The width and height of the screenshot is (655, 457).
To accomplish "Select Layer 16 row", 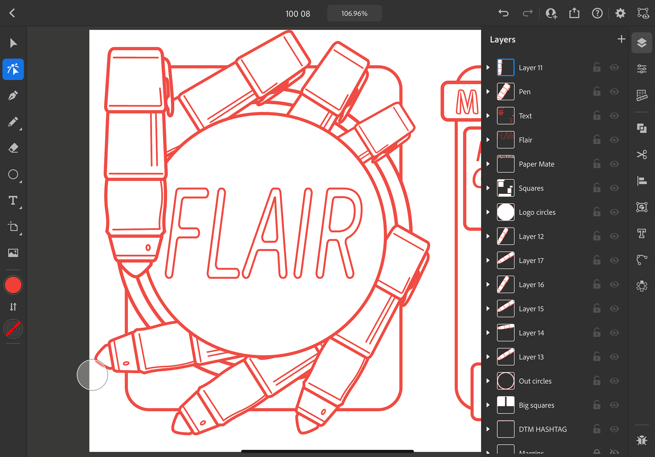I will pos(554,285).
